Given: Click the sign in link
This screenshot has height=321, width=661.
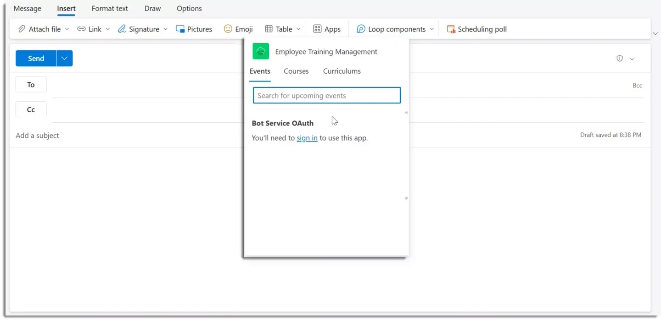Looking at the screenshot, I should (307, 138).
